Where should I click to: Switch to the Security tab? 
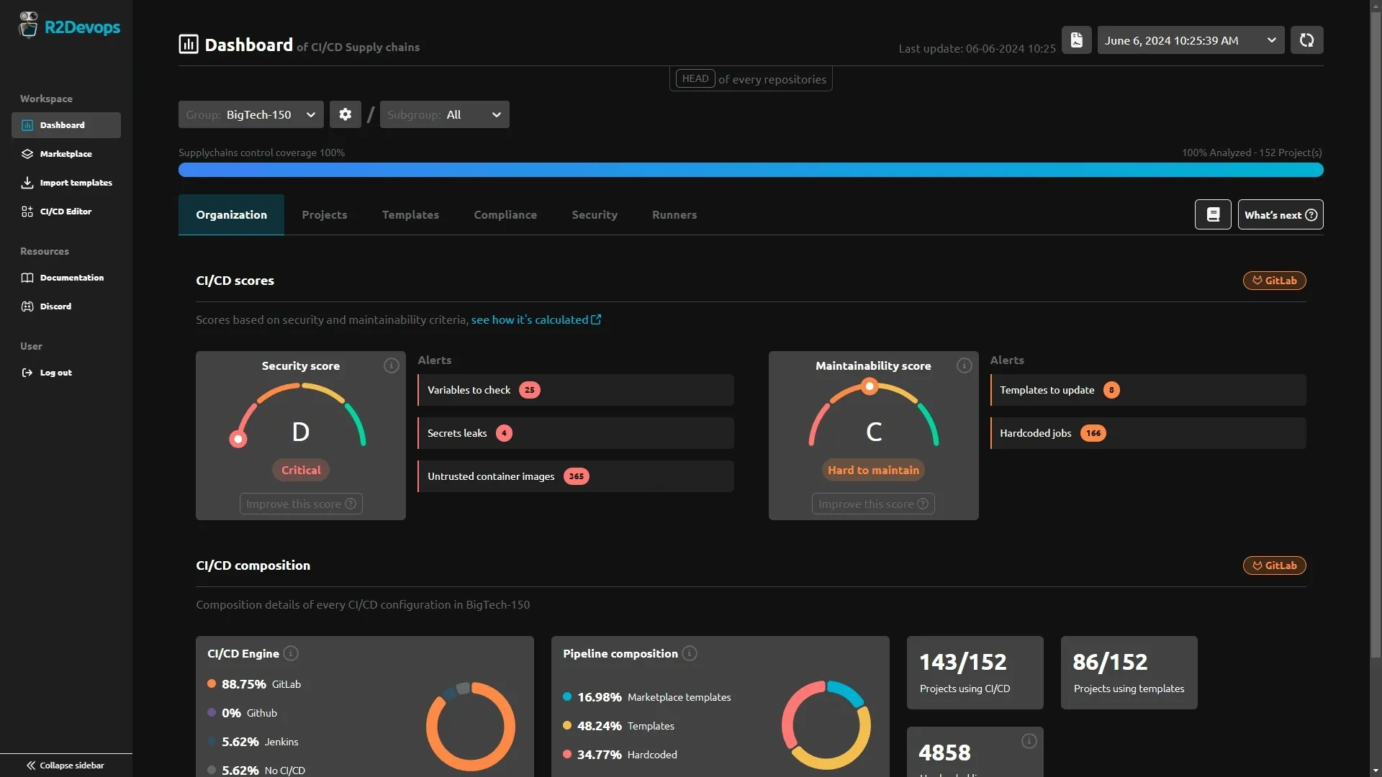[x=595, y=214]
